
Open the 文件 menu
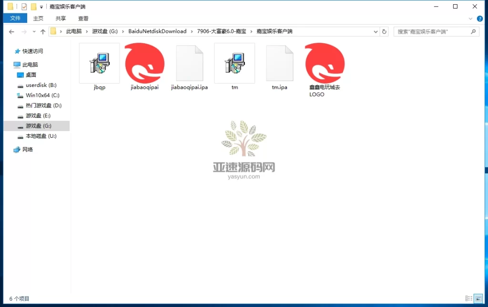click(x=15, y=18)
